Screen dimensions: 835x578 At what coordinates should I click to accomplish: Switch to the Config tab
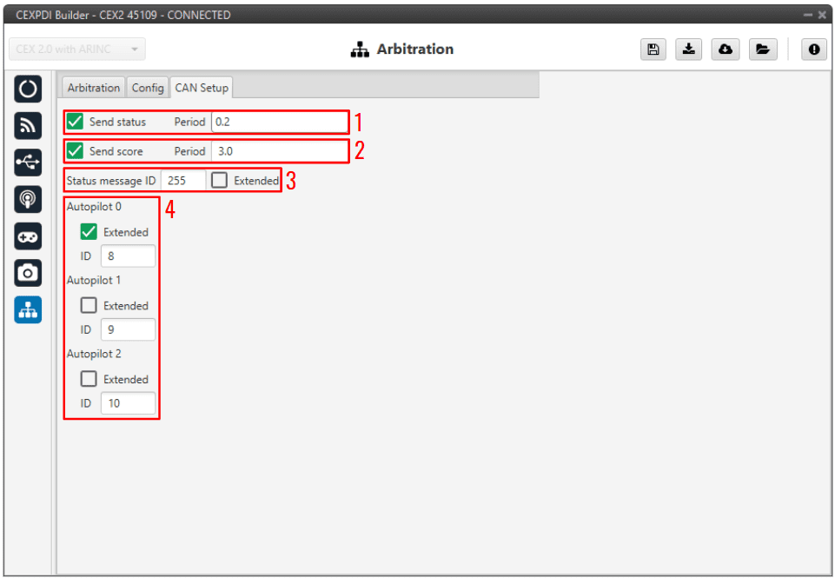(148, 88)
